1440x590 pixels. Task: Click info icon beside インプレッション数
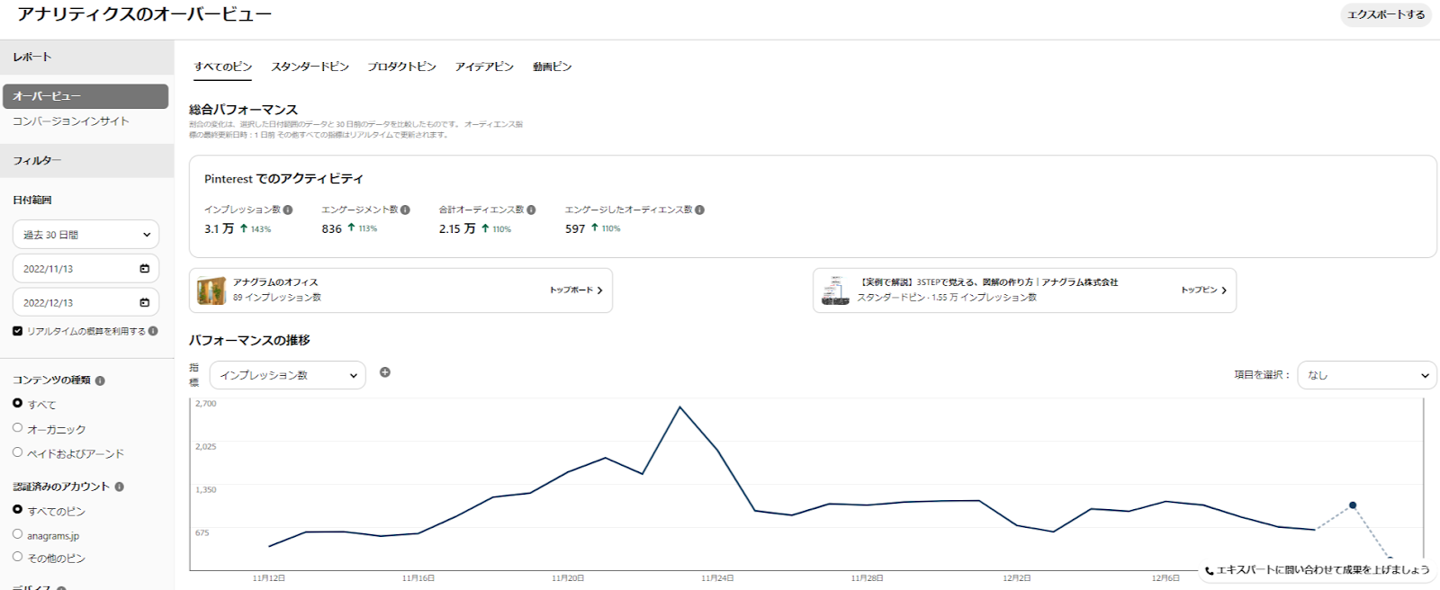[288, 210]
